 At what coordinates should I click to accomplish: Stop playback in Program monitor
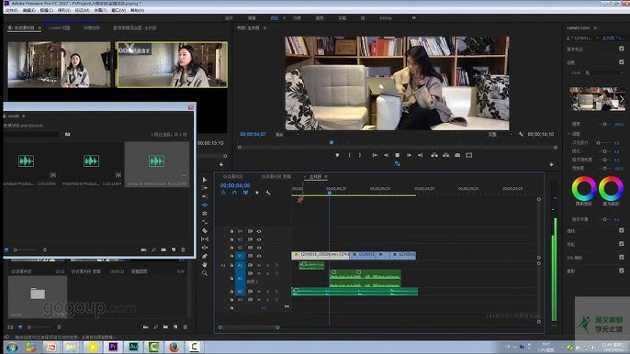(x=397, y=155)
